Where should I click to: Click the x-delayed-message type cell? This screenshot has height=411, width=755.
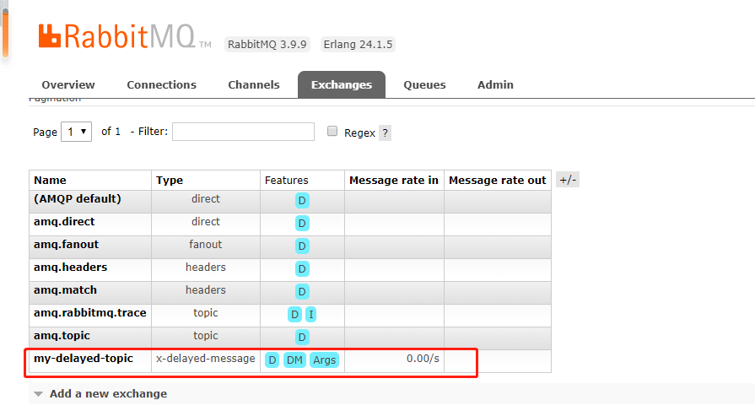tap(206, 359)
